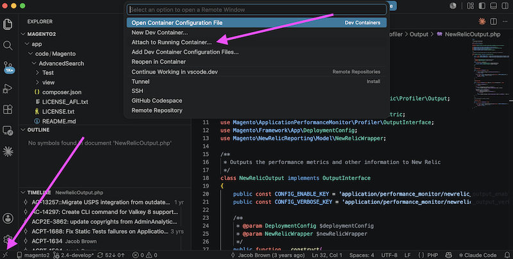The width and height of the screenshot is (513, 259).
Task: Change end of line sequence LF
Action: tap(407, 255)
